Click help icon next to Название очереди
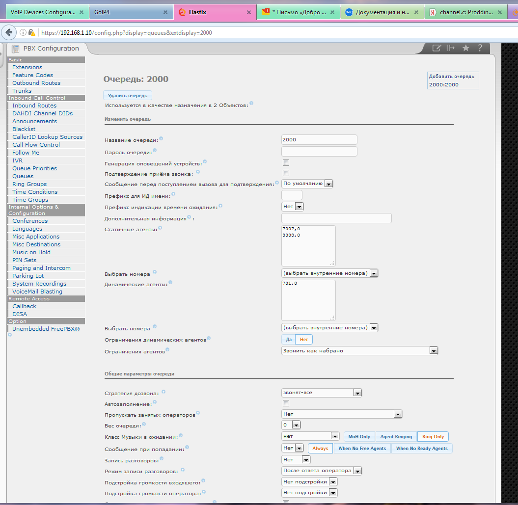 pos(161,139)
